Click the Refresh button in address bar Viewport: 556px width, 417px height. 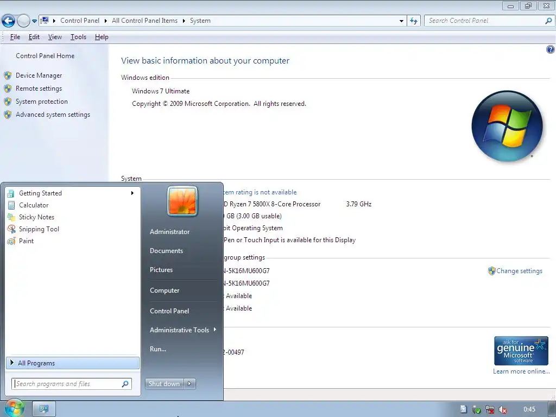(x=414, y=21)
